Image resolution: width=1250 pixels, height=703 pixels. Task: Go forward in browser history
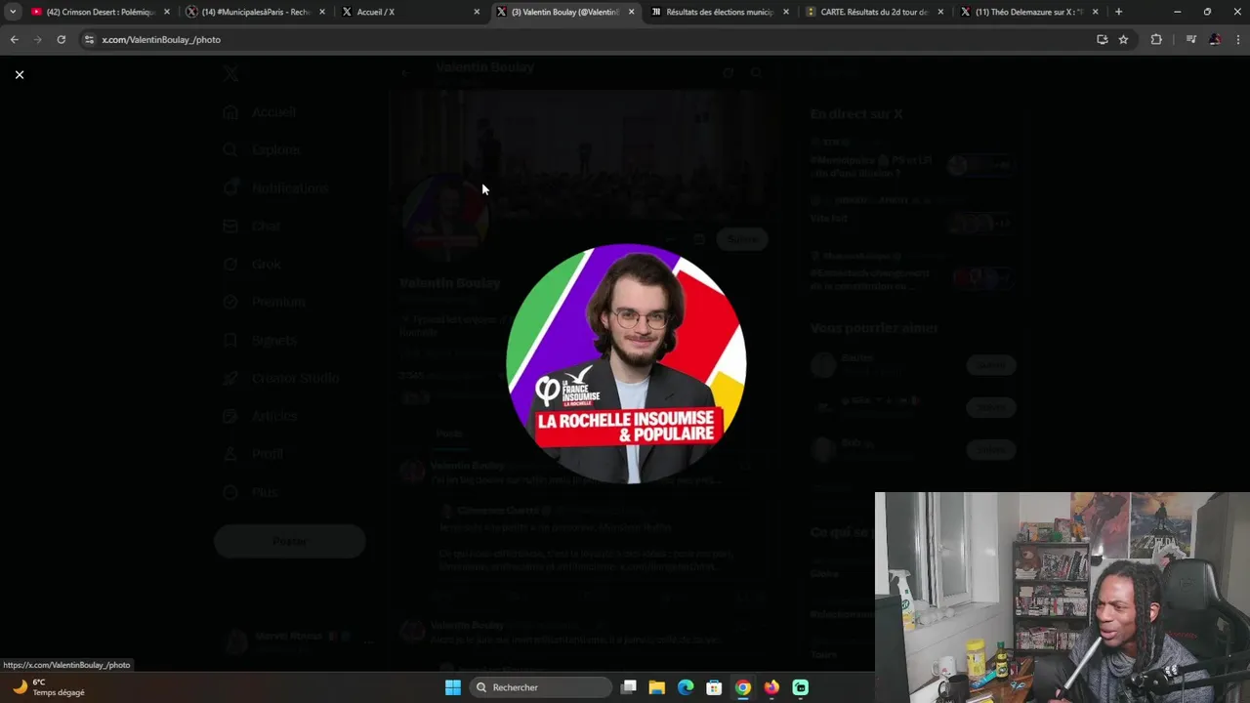tap(37, 39)
